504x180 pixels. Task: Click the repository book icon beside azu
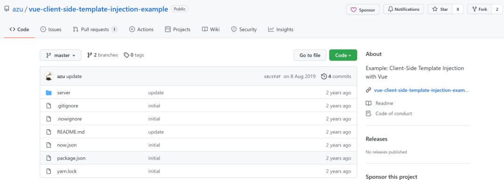point(7,9)
